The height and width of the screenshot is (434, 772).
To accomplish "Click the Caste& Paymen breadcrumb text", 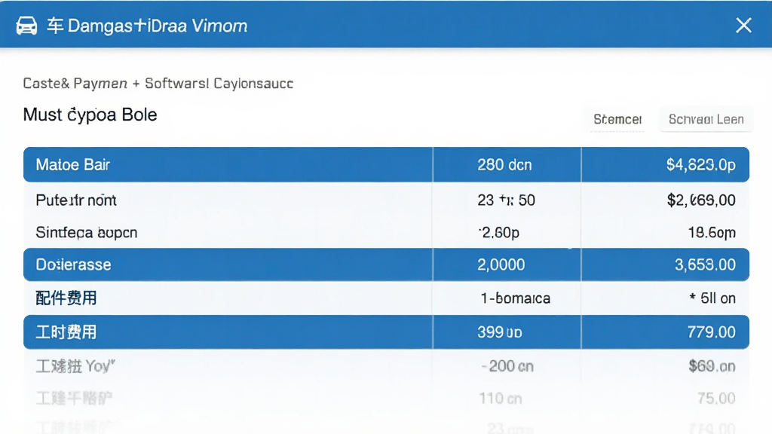I will tap(75, 84).
